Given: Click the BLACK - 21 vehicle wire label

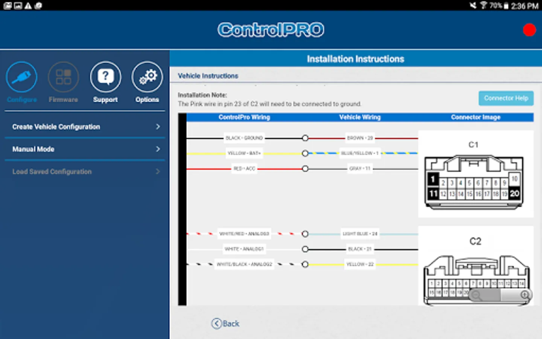Looking at the screenshot, I should pos(360,249).
